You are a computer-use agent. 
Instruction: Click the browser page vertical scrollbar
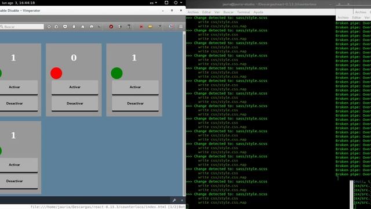click(x=184, y=114)
